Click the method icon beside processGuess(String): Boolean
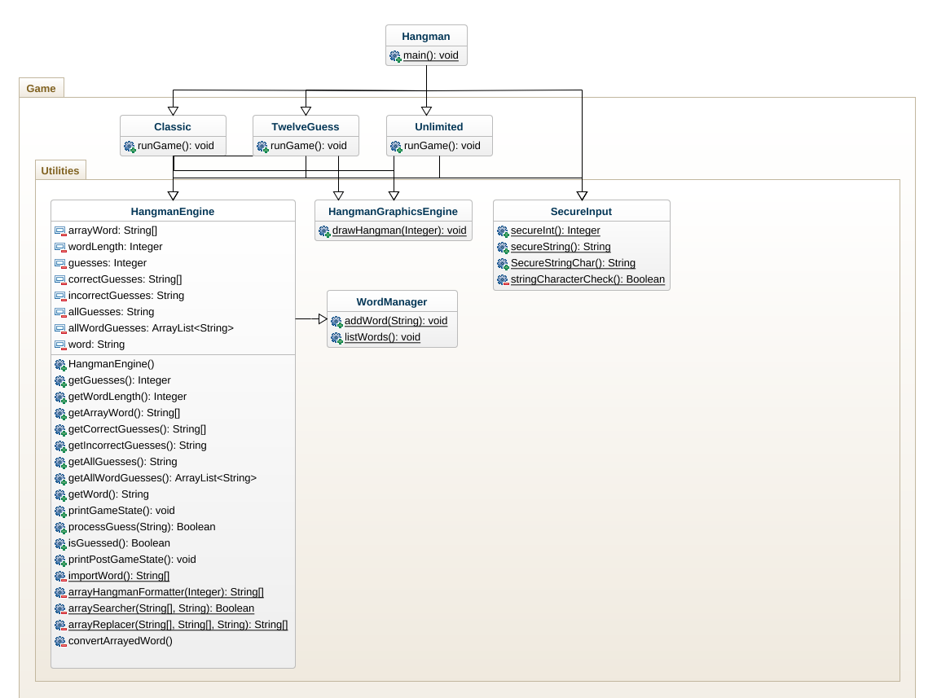 pos(60,528)
